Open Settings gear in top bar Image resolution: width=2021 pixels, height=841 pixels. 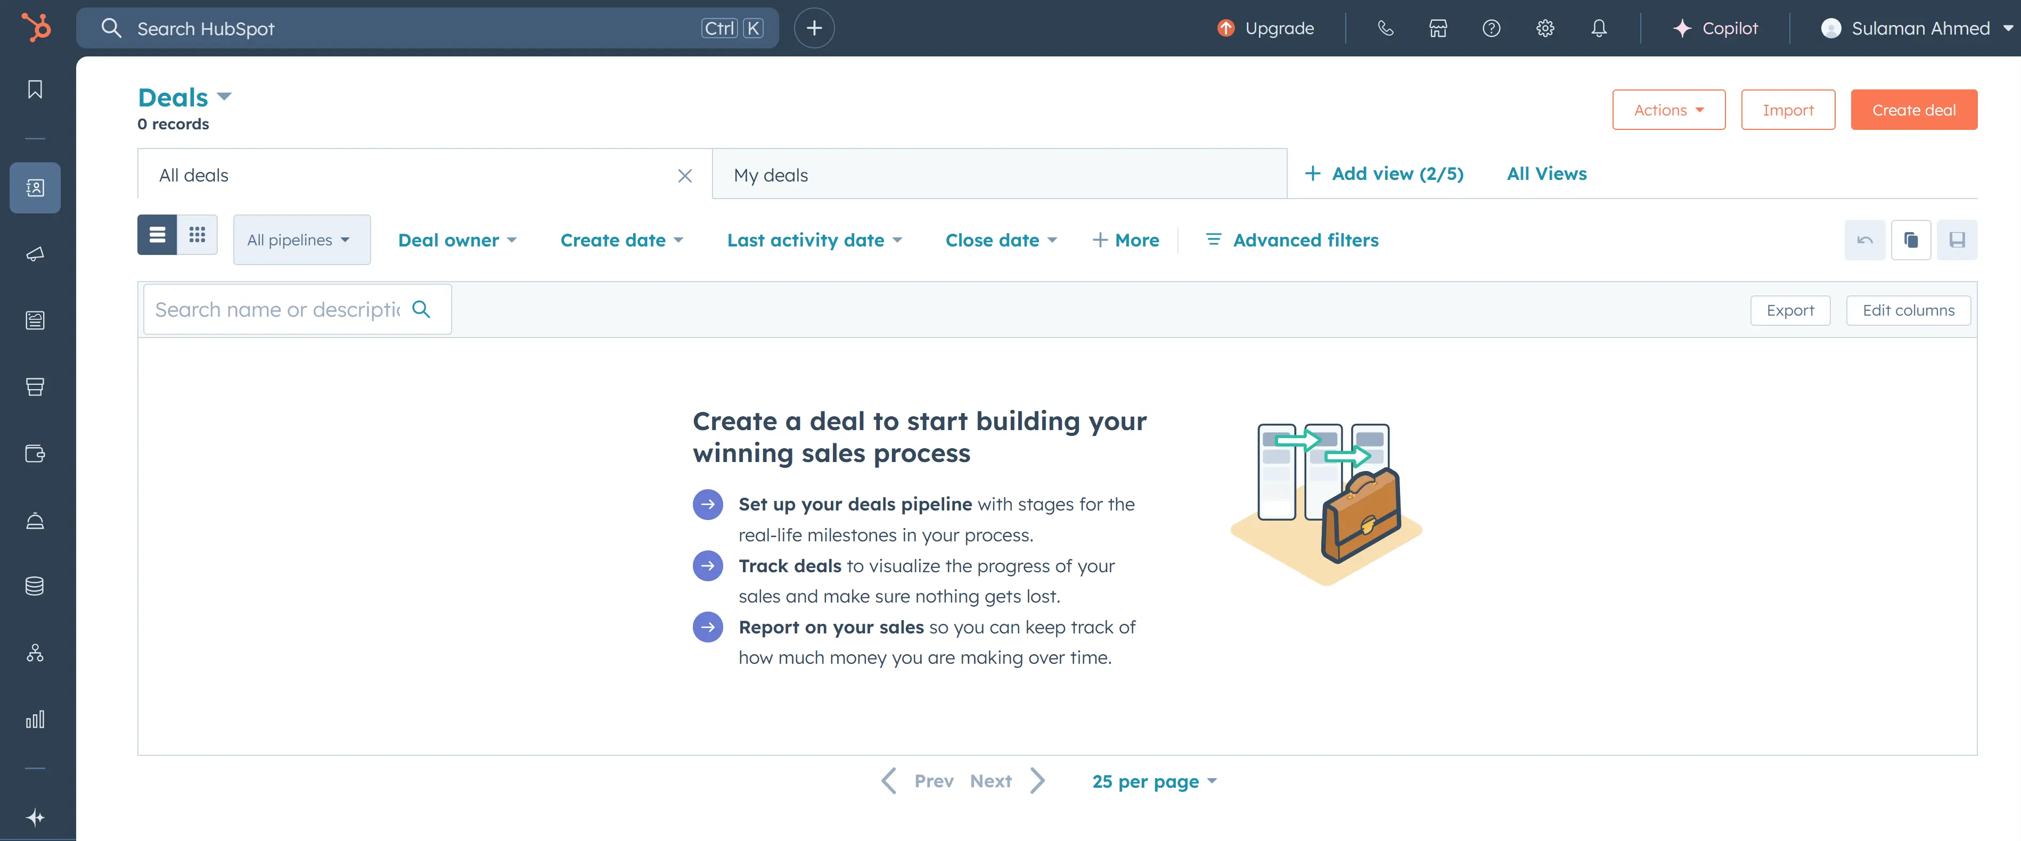coord(1544,28)
